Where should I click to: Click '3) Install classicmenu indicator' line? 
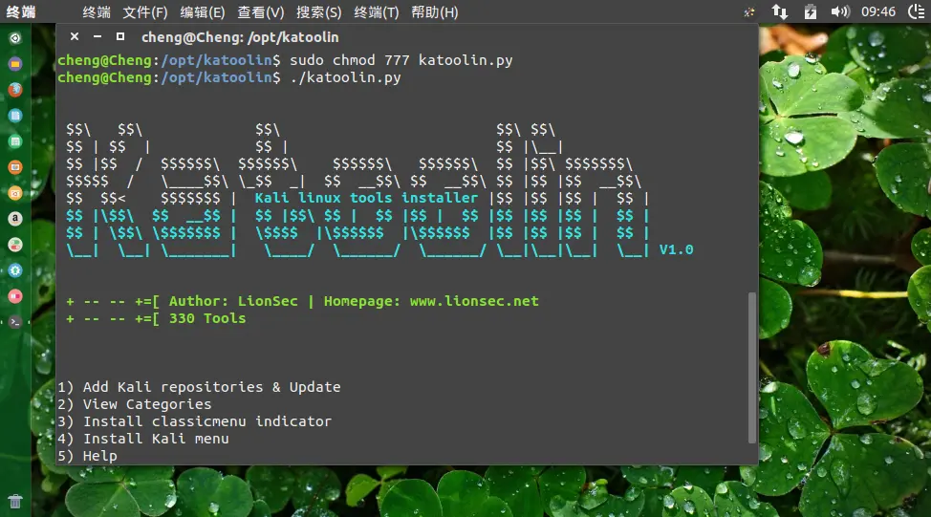[194, 421]
